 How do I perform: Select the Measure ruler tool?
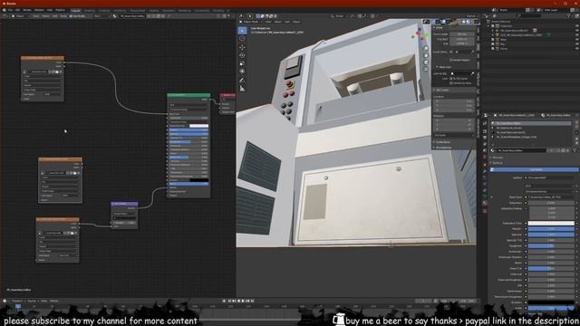[x=242, y=89]
